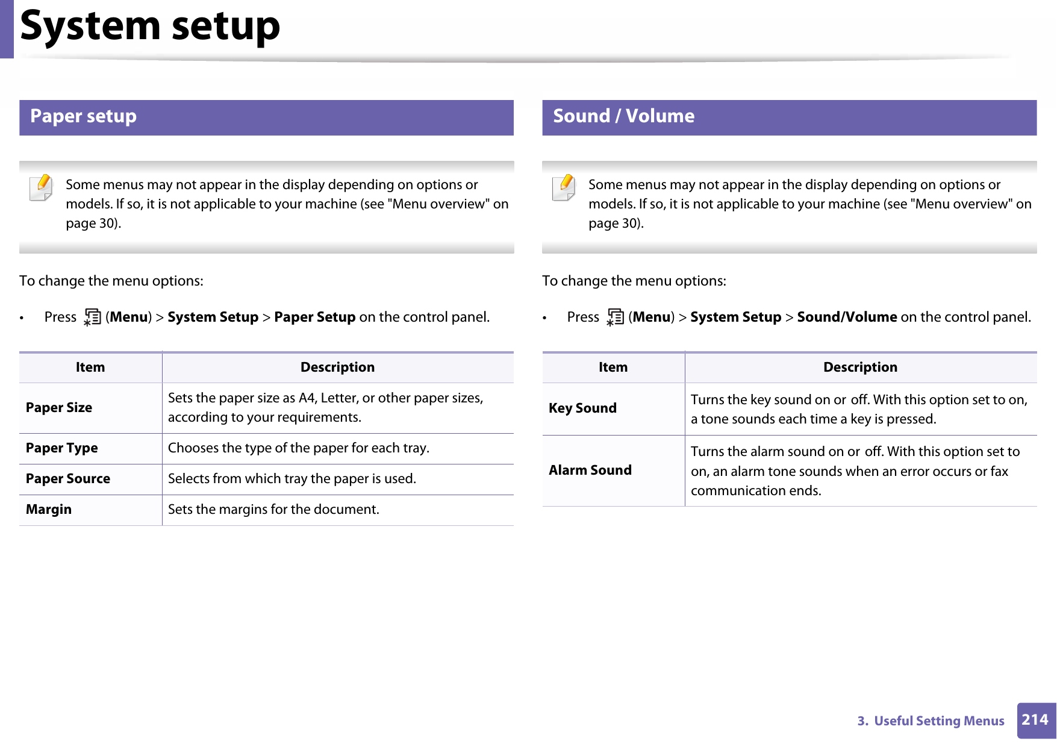
Task: Click the Paper Type table item
Action: tap(62, 448)
